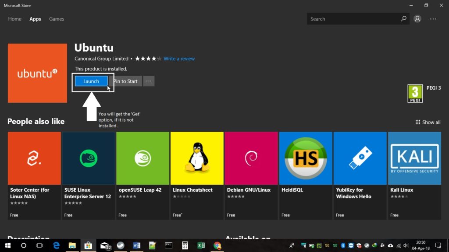Click the Store search field
Image resolution: width=449 pixels, height=252 pixels.
click(x=355, y=19)
